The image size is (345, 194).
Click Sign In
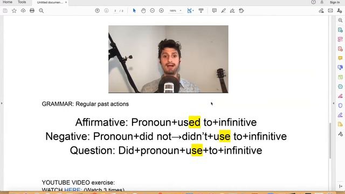[335, 2]
